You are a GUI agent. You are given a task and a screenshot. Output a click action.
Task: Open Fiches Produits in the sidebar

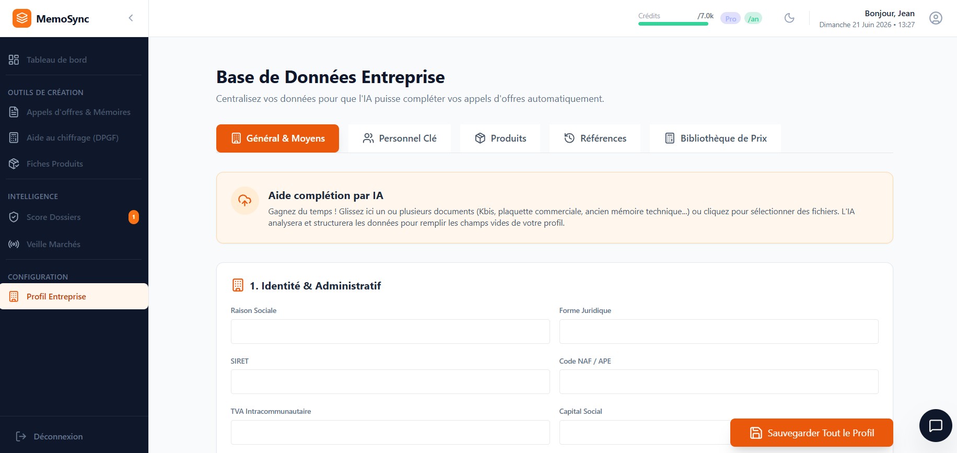point(74,164)
